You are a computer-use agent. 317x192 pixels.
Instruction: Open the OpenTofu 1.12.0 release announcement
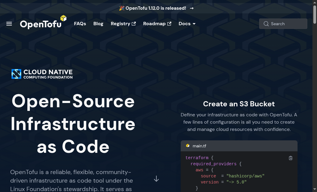(x=156, y=8)
